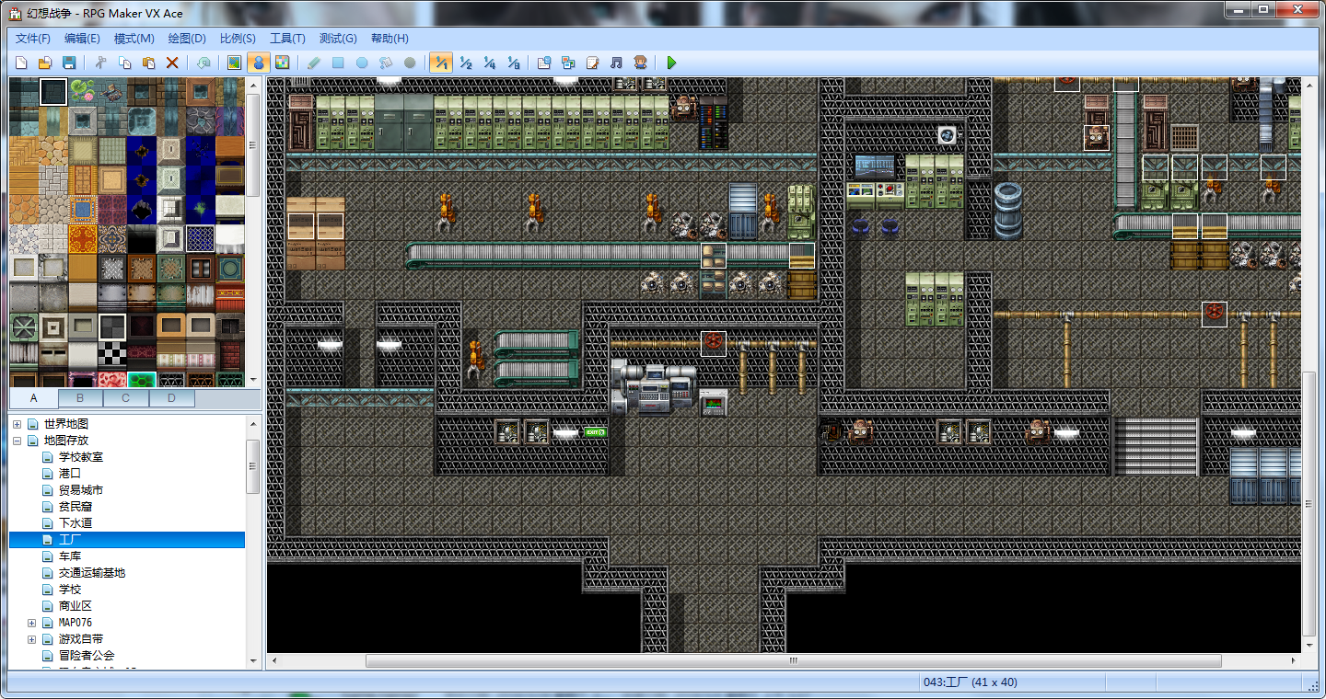Open the Database toolbar icon

544,63
